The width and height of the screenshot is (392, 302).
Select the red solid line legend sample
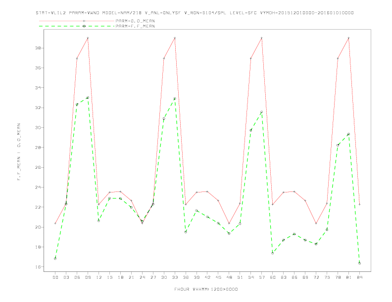click(x=77, y=21)
